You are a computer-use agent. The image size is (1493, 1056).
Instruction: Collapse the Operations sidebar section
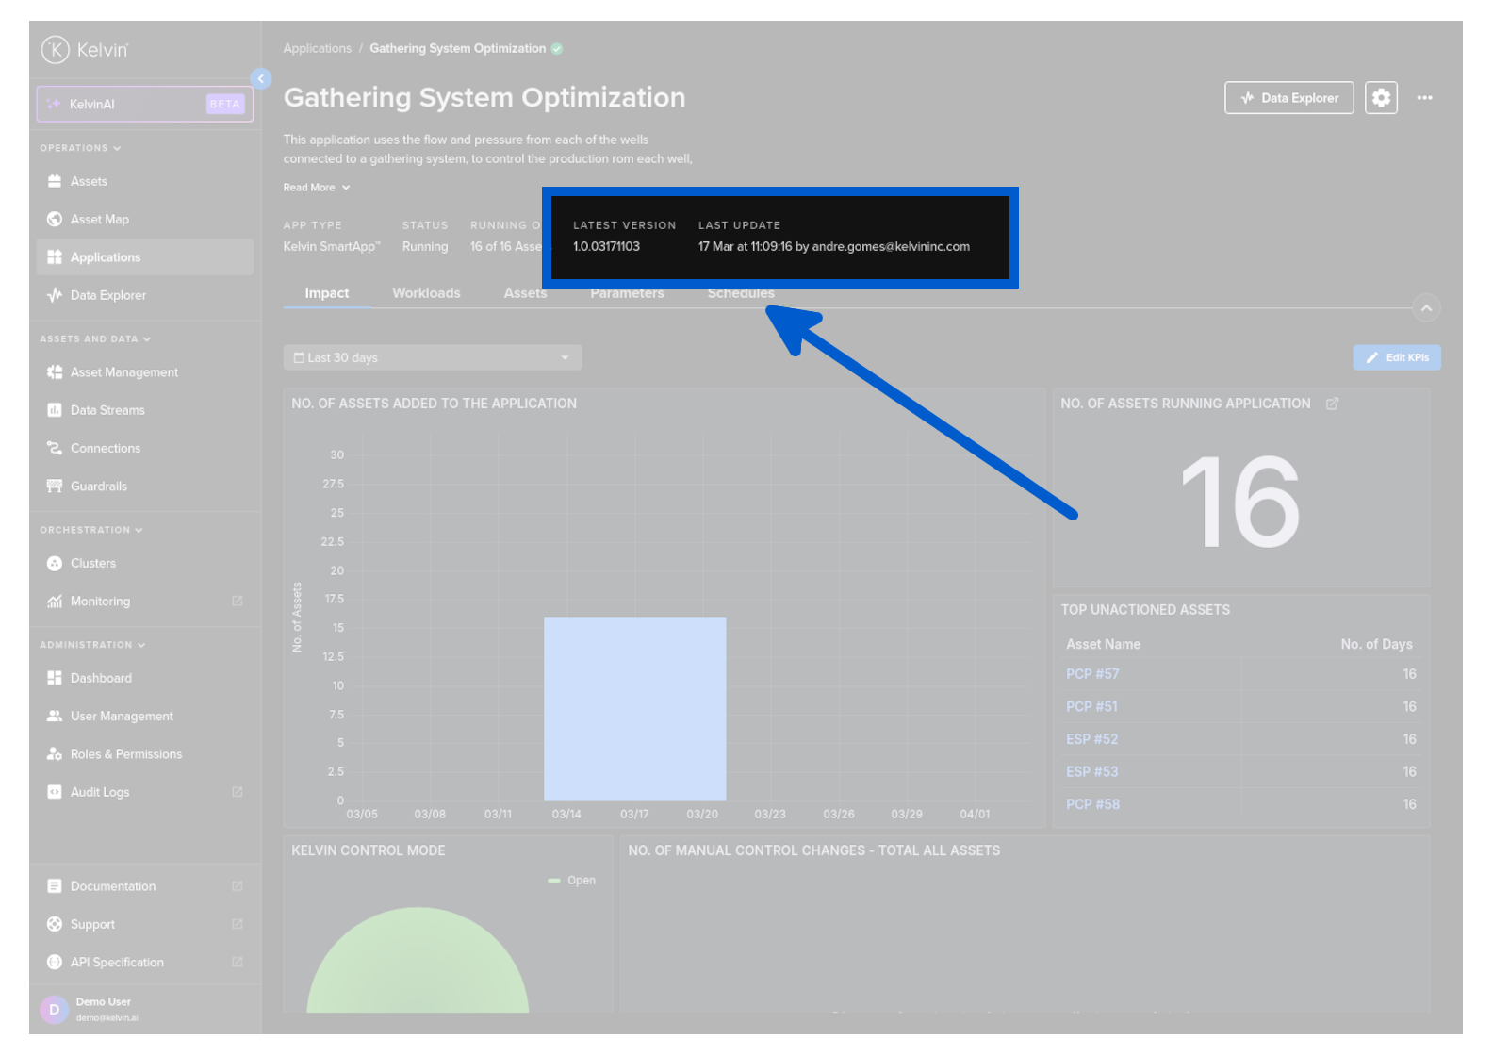80,148
